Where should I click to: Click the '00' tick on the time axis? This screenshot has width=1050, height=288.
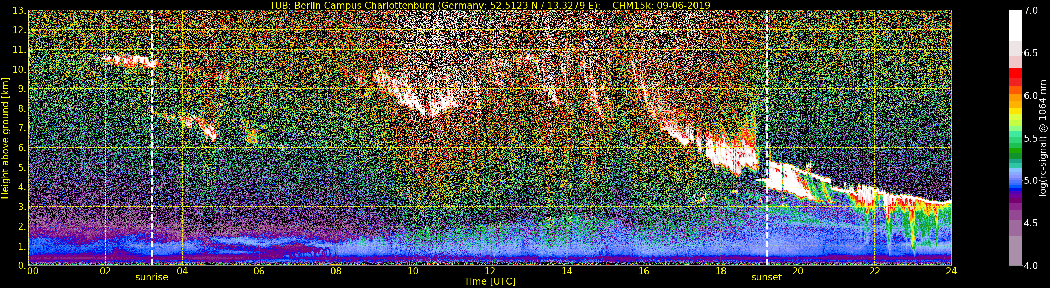pyautogui.click(x=33, y=271)
